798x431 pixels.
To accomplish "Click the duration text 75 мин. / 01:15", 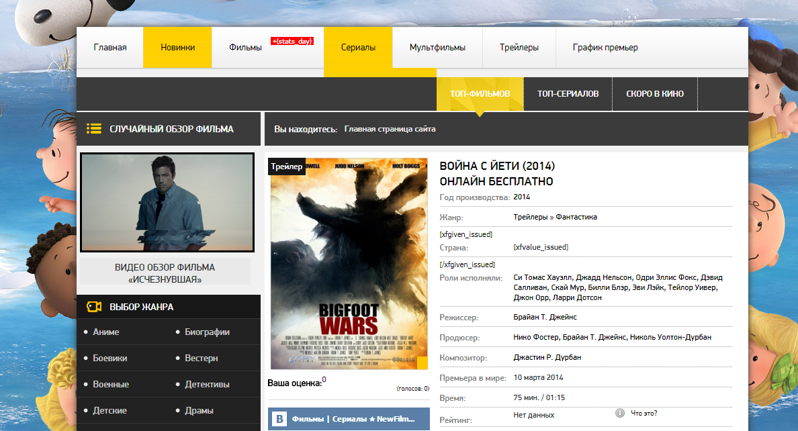I will pyautogui.click(x=539, y=397).
